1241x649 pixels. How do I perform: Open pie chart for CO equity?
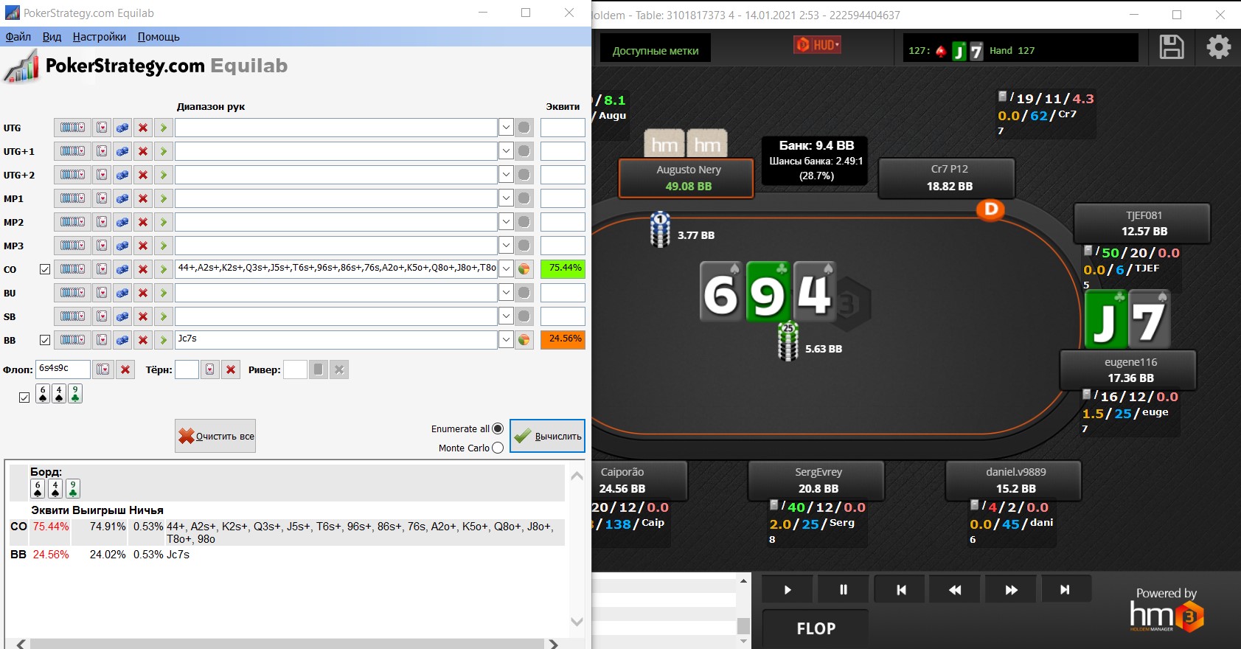(524, 269)
